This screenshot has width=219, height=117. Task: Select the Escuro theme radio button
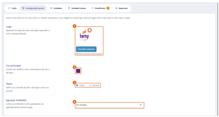coord(90,85)
